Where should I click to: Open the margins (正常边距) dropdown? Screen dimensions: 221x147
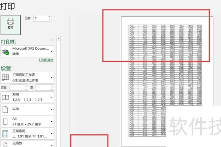27,133
